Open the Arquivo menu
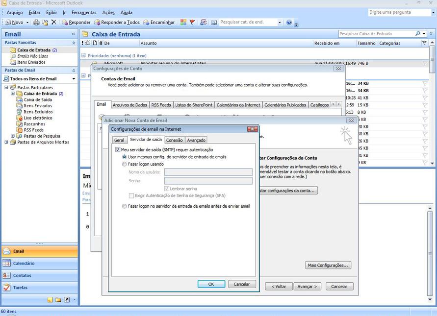The width and height of the screenshot is (437, 316). click(x=15, y=13)
